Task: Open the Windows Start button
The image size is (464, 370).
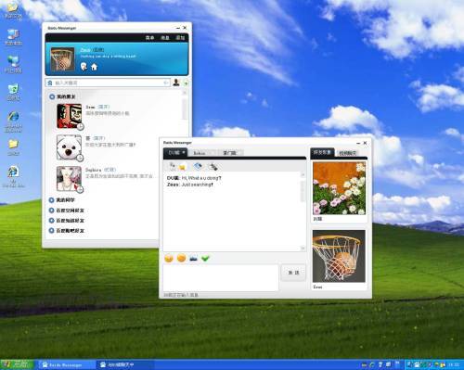Action: (x=17, y=364)
